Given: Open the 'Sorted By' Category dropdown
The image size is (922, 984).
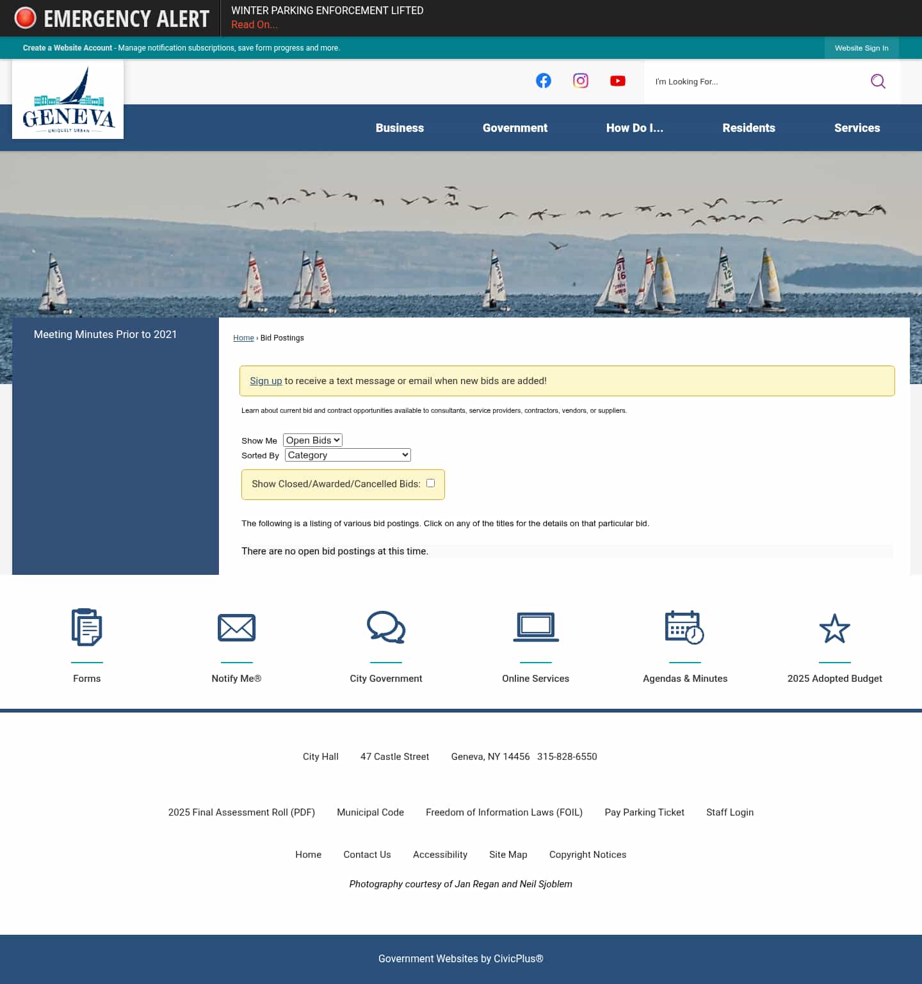Looking at the screenshot, I should (347, 455).
